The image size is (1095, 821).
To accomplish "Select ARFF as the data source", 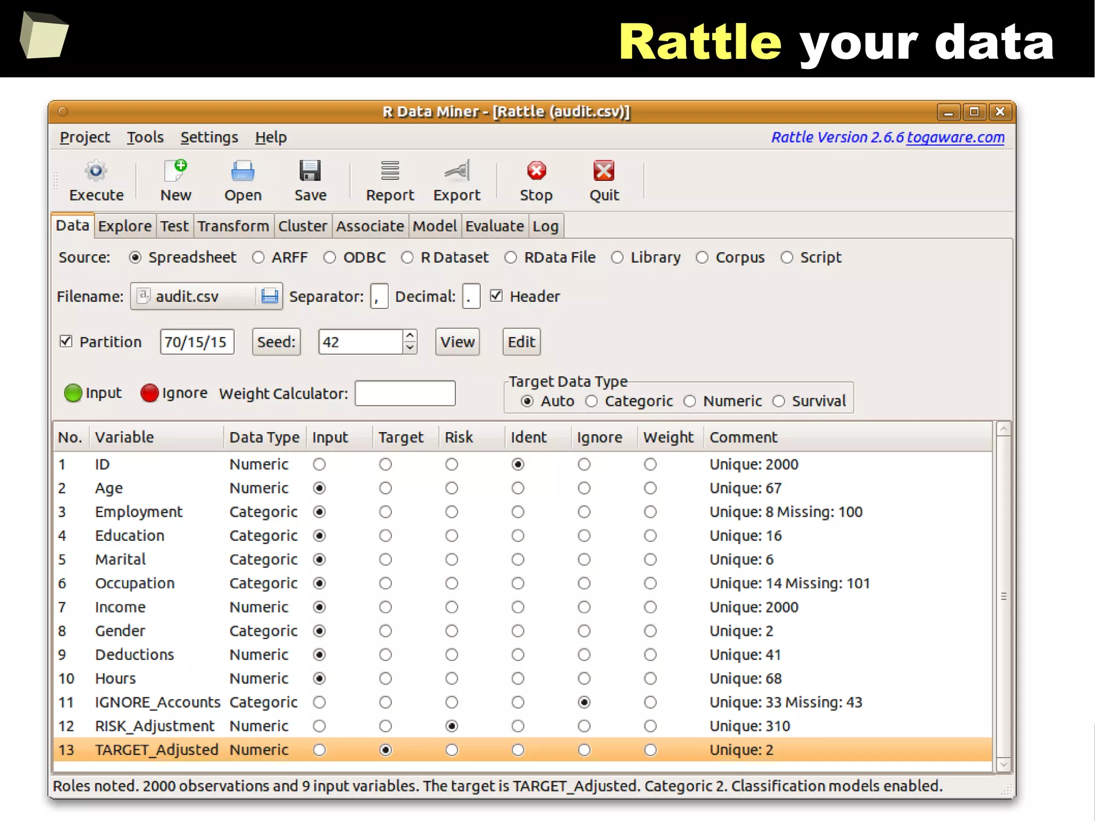I will click(258, 258).
